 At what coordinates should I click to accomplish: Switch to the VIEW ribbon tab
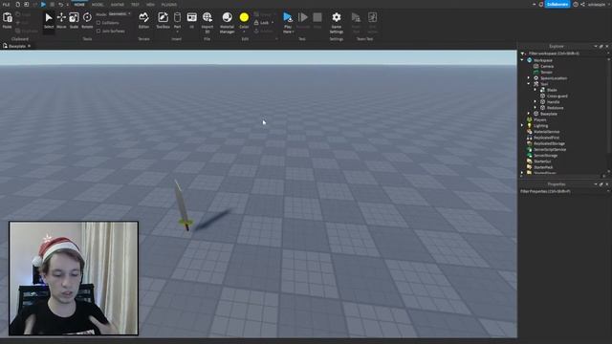click(150, 4)
